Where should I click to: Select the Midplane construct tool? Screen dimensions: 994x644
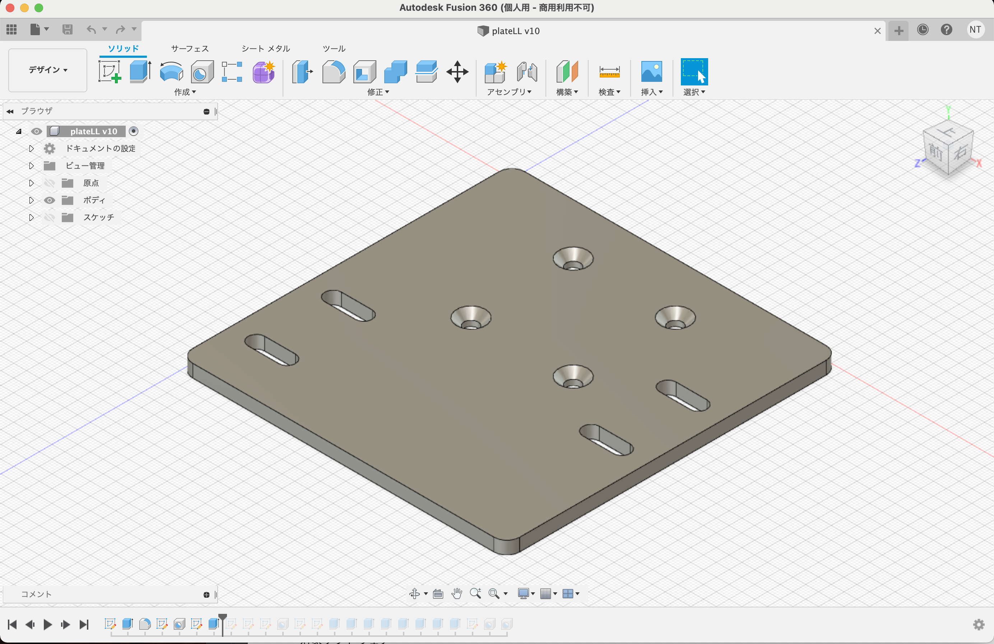567,72
